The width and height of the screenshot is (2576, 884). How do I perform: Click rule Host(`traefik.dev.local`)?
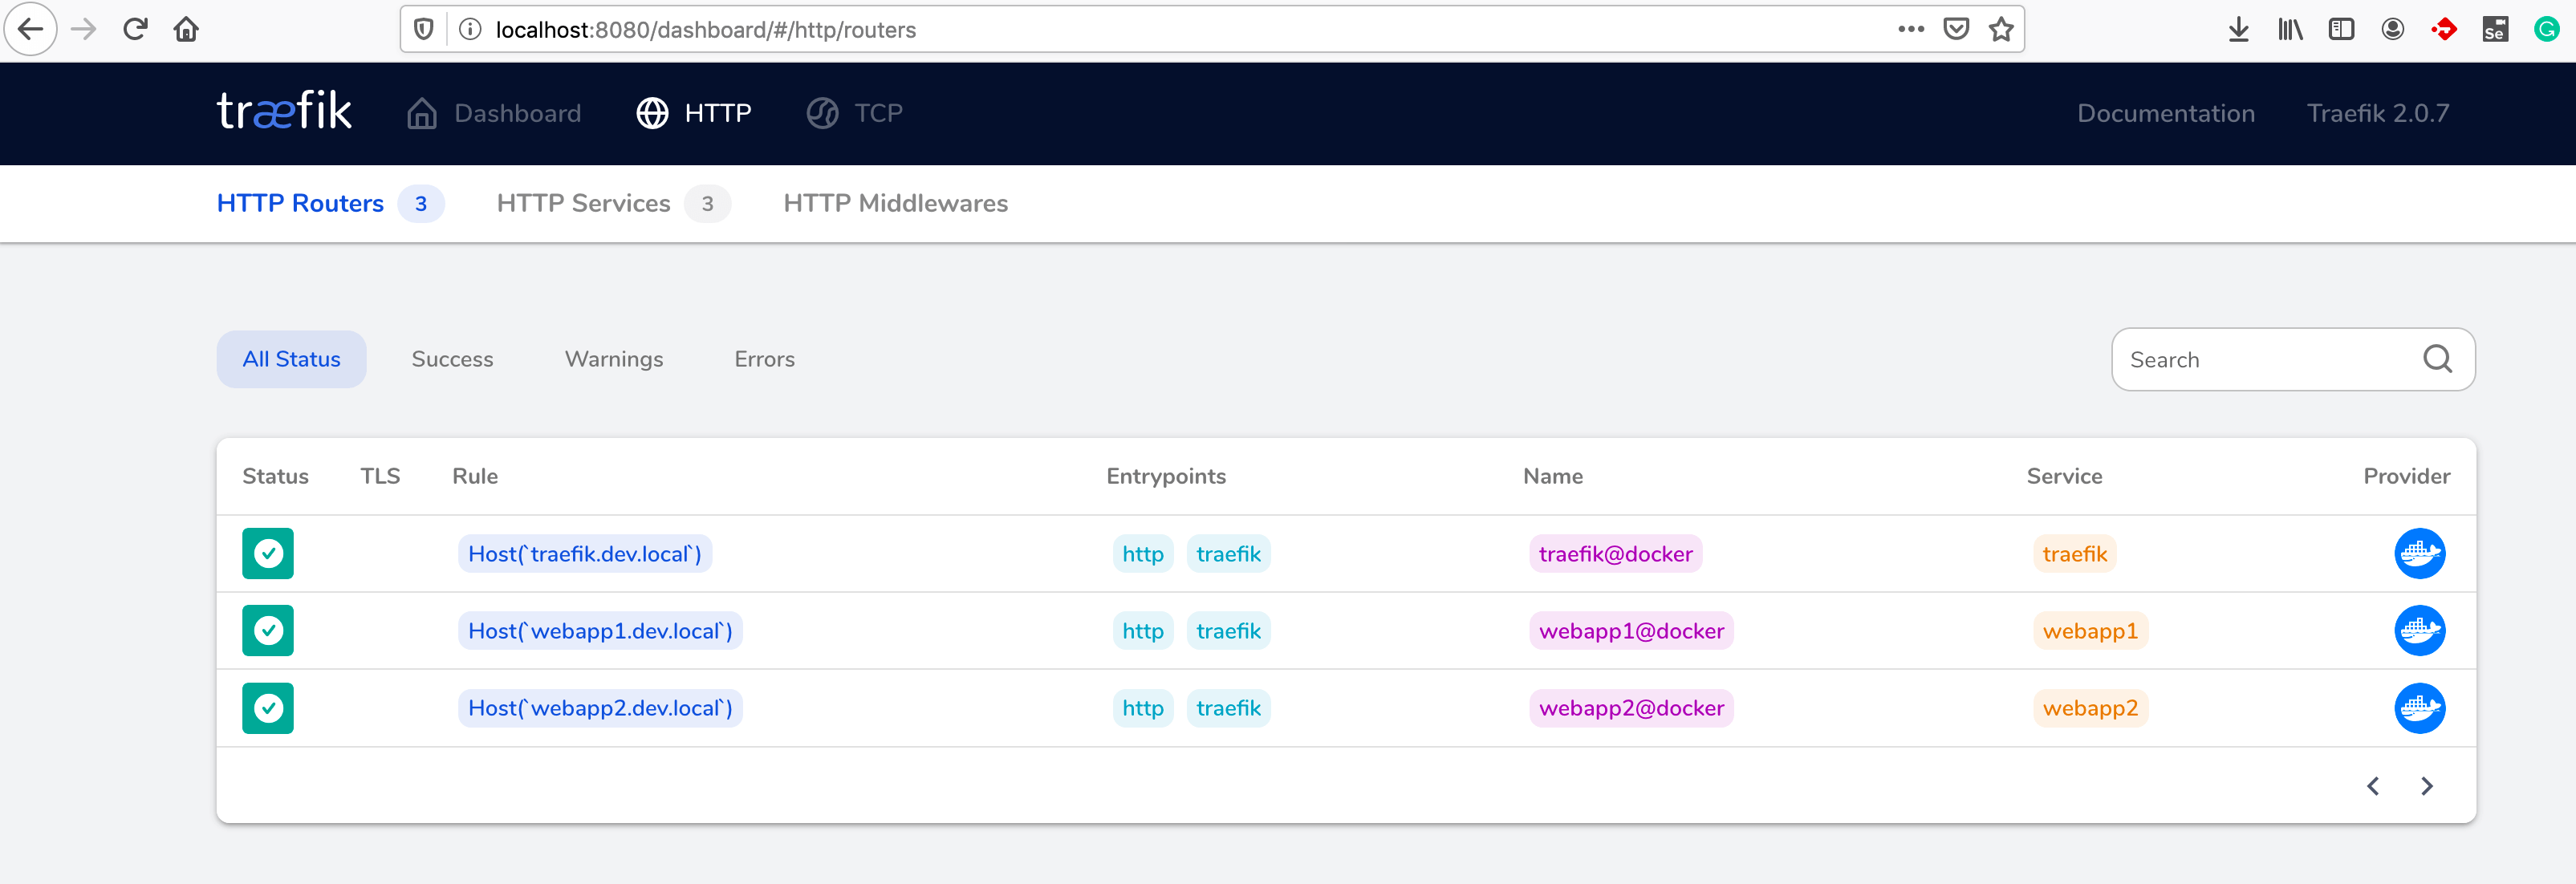tap(585, 554)
